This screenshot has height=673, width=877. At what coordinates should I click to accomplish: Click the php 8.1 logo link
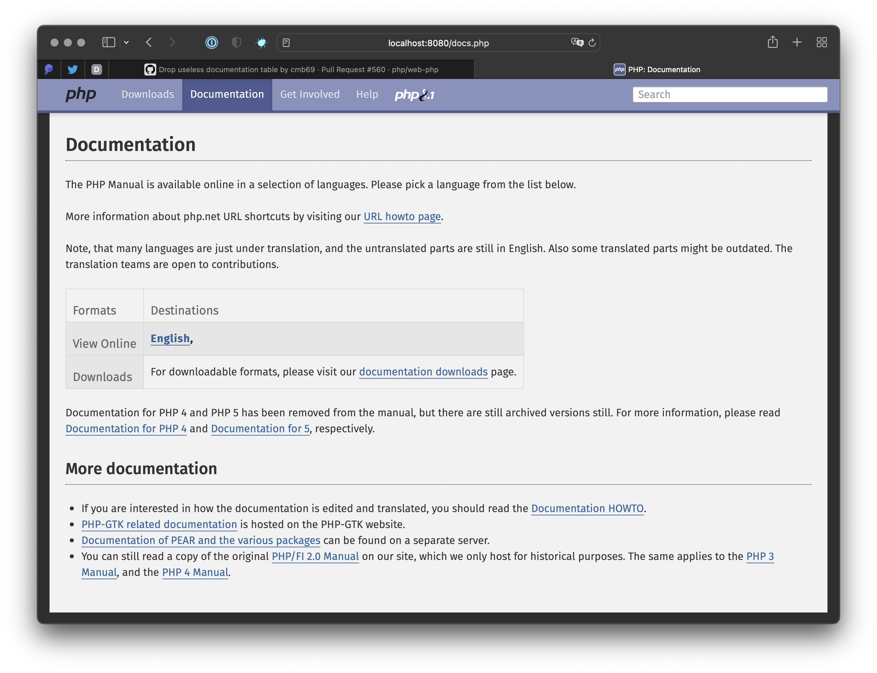pyautogui.click(x=415, y=95)
